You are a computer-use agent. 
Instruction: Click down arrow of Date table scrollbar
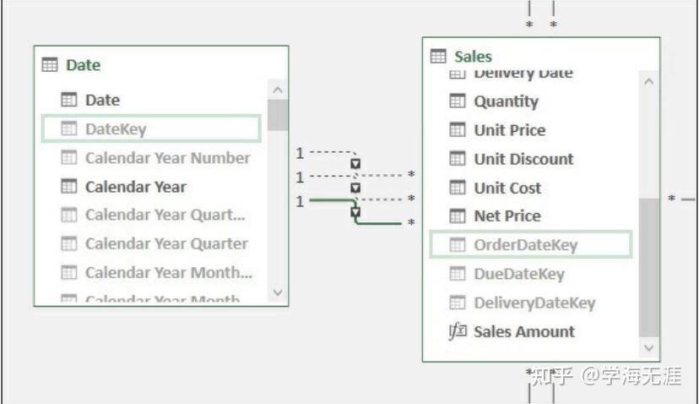tap(278, 292)
